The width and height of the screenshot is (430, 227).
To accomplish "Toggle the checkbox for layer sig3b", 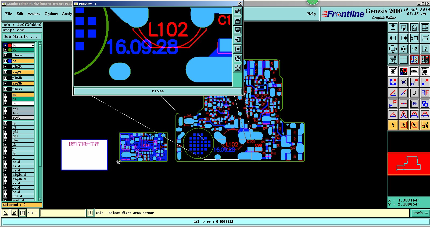I will pos(5,83).
